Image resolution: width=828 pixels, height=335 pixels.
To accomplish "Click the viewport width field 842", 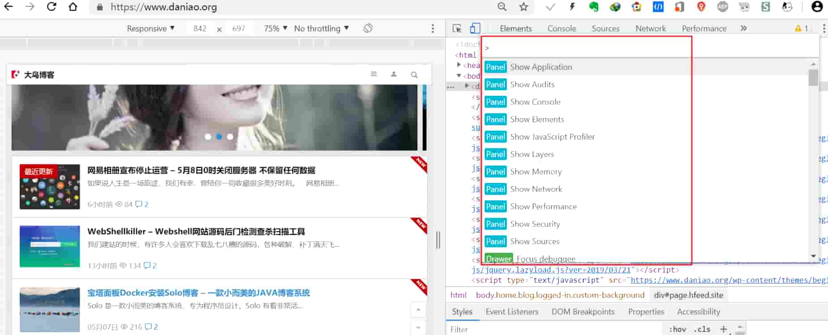I will (x=200, y=29).
